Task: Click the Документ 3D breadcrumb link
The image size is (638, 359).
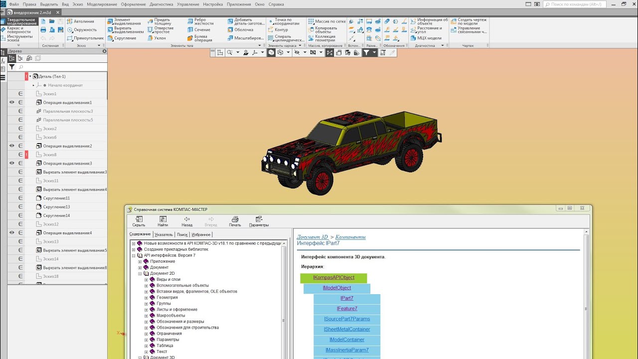Action: tap(313, 237)
